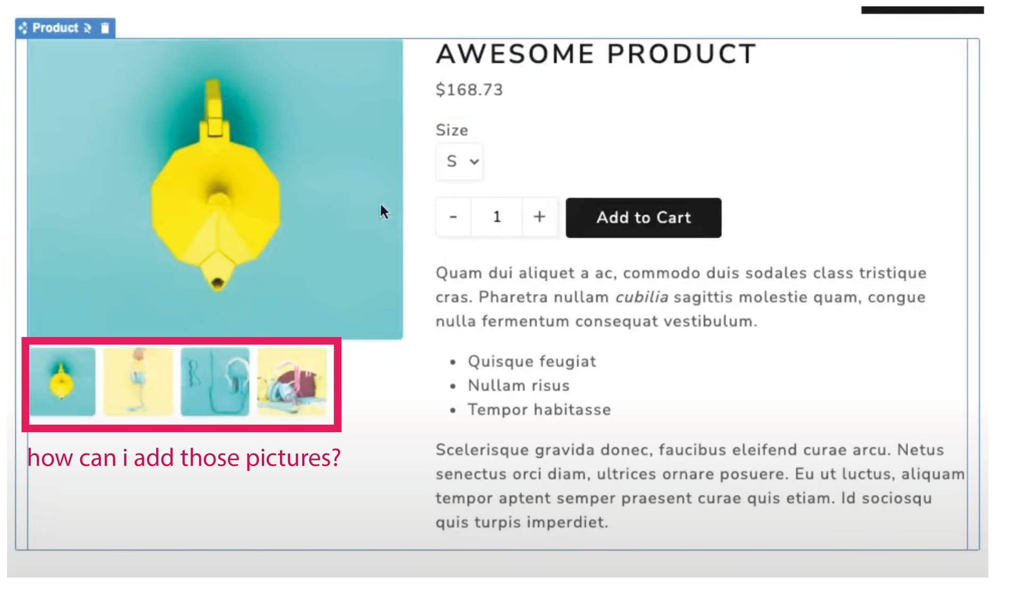The image size is (1022, 603).
Task: Increase quantity with the plus button
Action: tap(539, 217)
